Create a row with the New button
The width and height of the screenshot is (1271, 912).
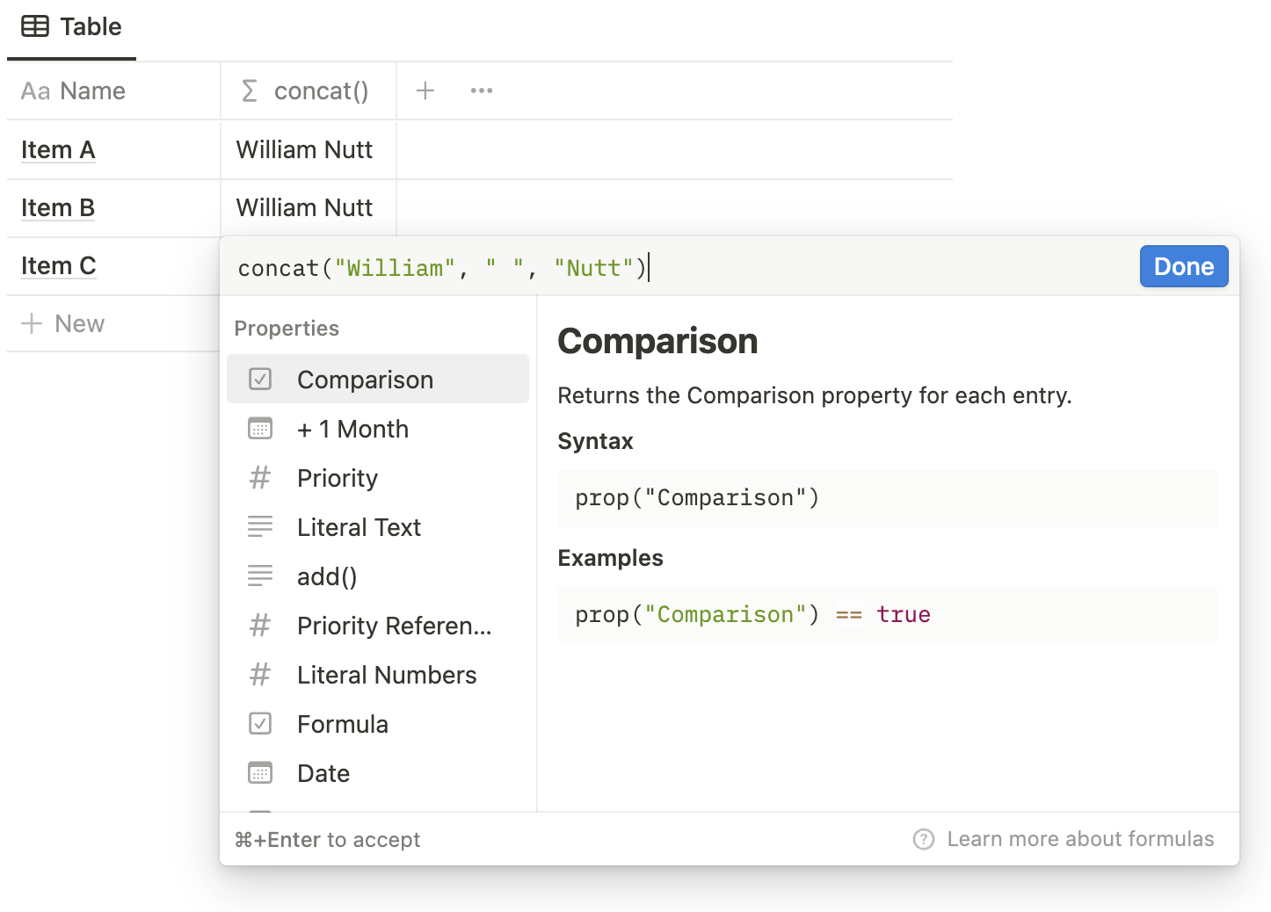tap(62, 323)
